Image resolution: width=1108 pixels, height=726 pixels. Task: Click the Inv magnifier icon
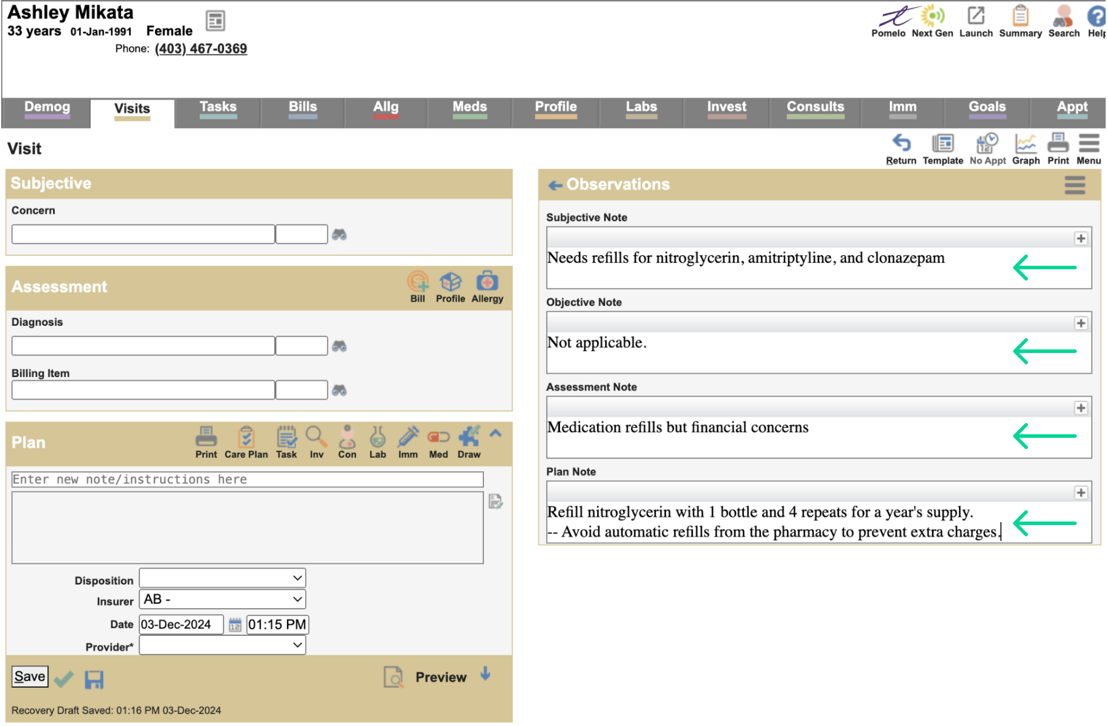tap(316, 443)
